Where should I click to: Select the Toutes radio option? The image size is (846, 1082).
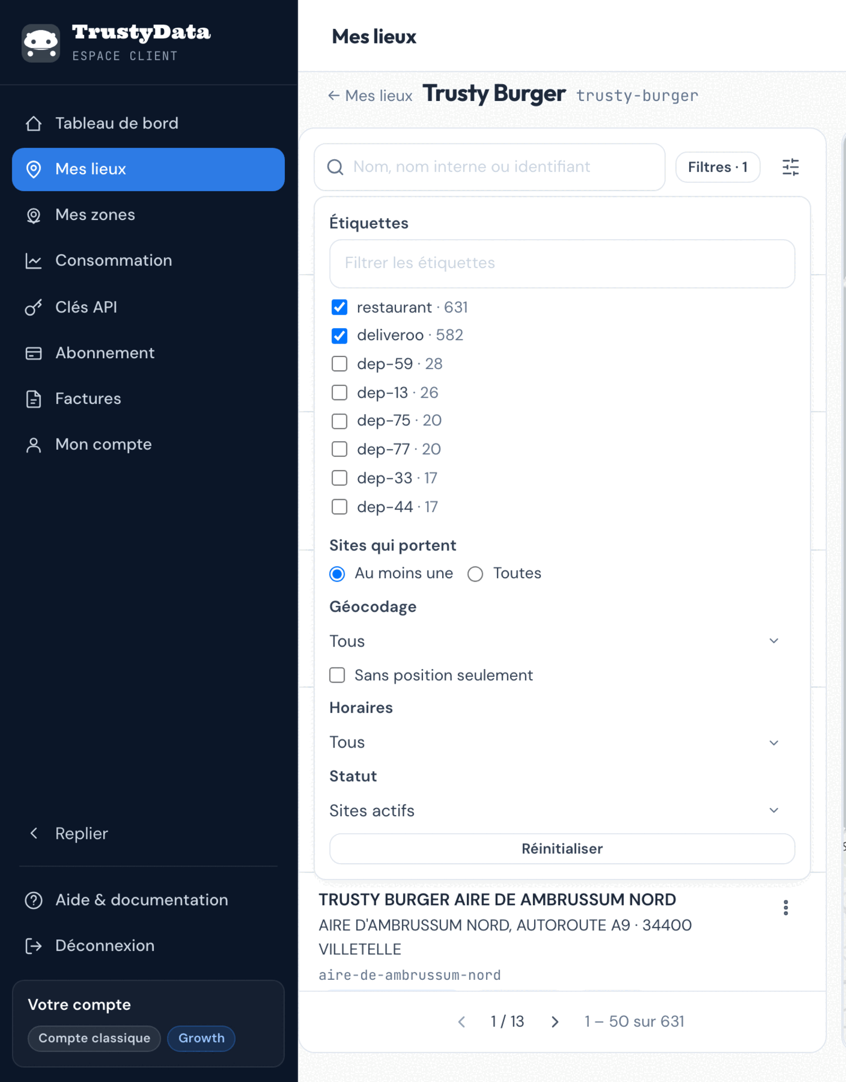click(x=475, y=574)
